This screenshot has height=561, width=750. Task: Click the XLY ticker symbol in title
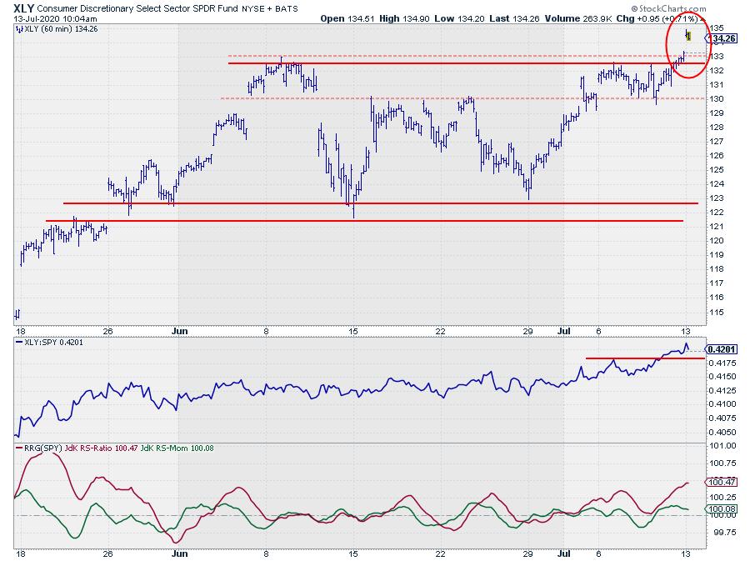pos(25,6)
